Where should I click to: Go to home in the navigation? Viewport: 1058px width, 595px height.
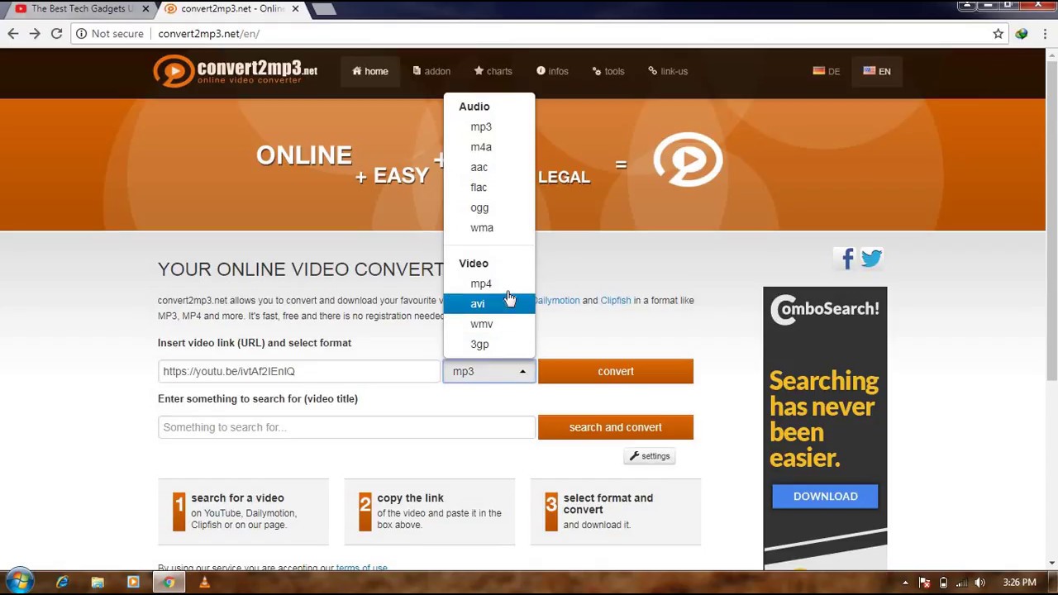pos(369,71)
